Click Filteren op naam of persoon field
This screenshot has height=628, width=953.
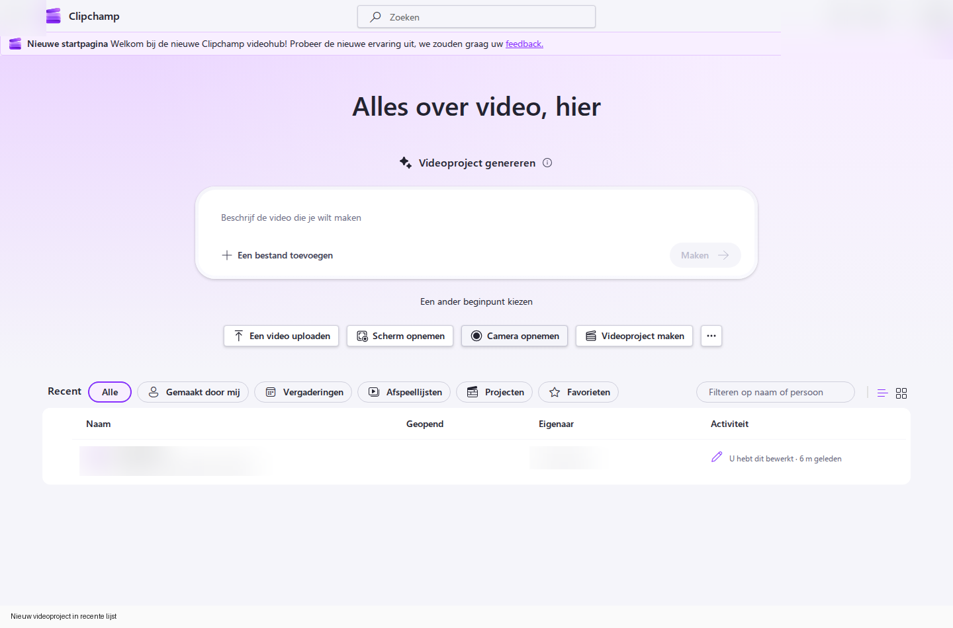point(776,392)
